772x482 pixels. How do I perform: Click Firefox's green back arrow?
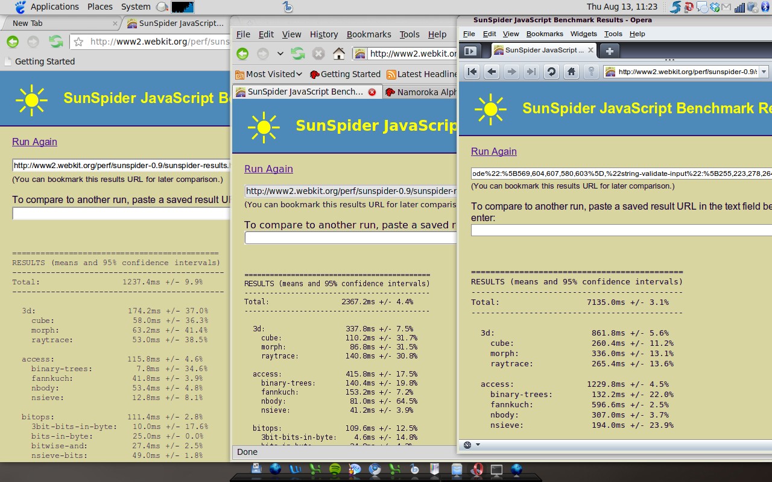pyautogui.click(x=242, y=54)
